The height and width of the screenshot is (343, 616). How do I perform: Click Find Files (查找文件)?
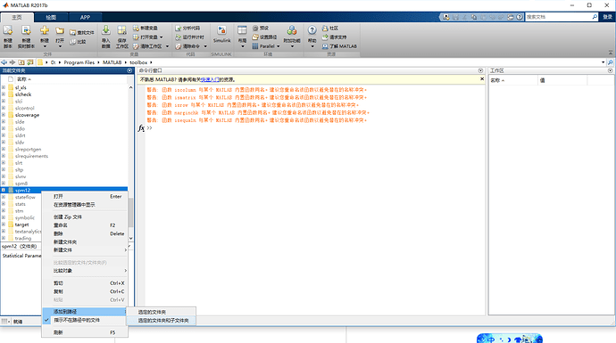82,33
